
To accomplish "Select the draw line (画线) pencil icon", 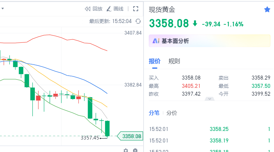I will pyautogui.click(x=109, y=9).
